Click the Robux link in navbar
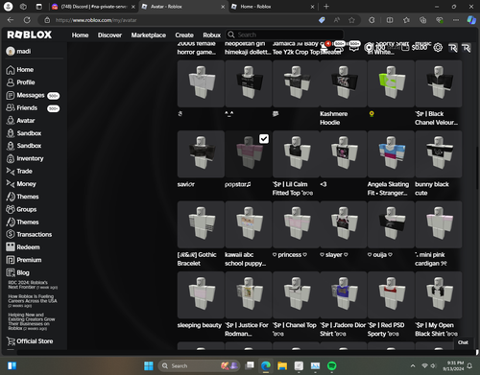Image resolution: width=480 pixels, height=375 pixels. (211, 35)
